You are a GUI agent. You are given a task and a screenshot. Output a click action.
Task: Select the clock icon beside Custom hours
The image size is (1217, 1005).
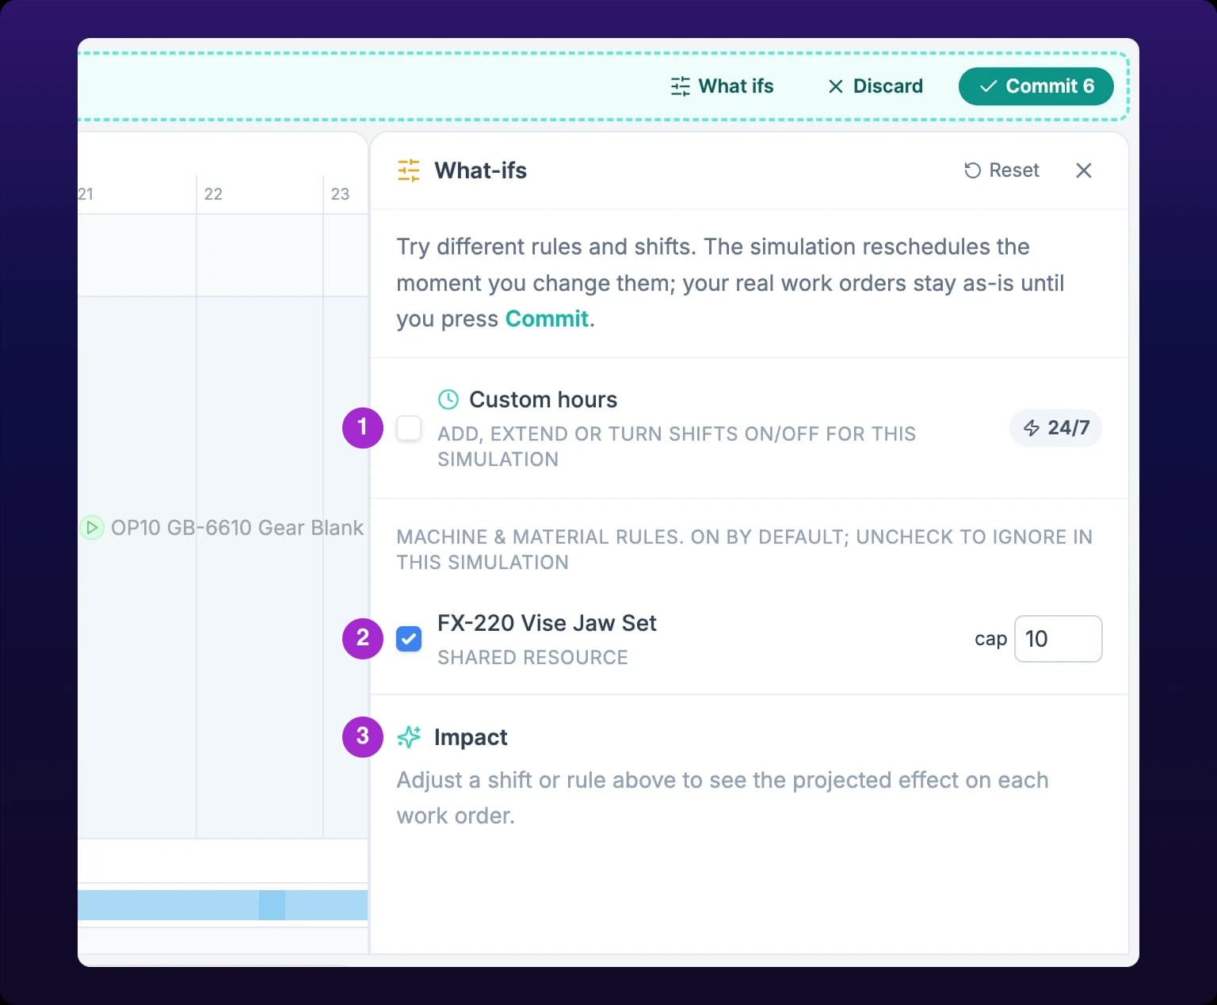tap(448, 399)
